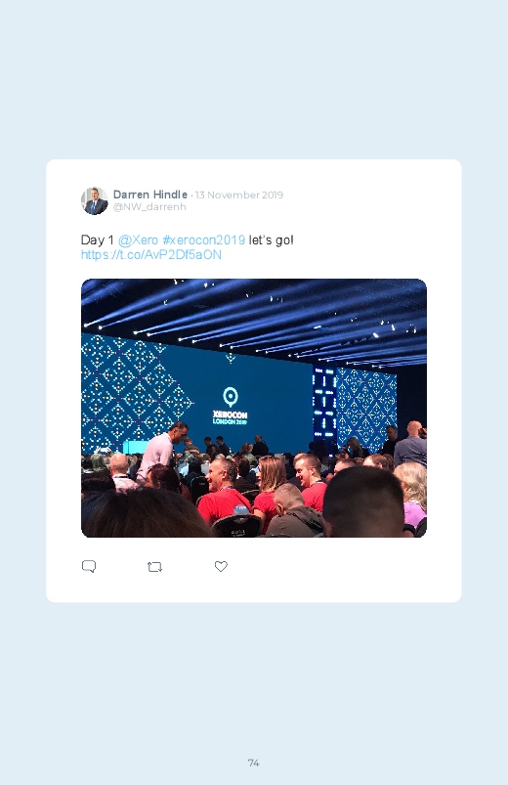Click the 13 November 2019 timestamp
This screenshot has width=508, height=785.
point(239,195)
